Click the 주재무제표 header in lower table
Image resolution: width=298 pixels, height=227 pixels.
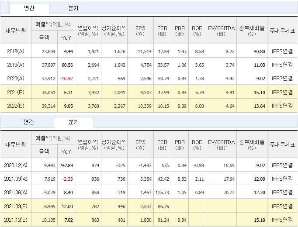pos(282,144)
